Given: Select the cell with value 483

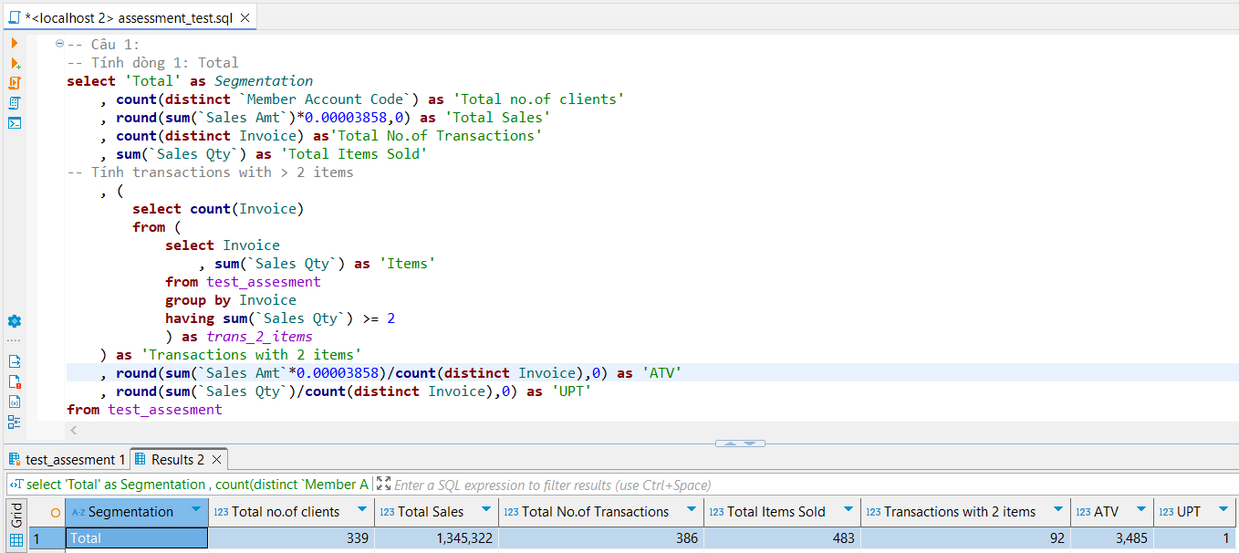Looking at the screenshot, I should [x=782, y=538].
